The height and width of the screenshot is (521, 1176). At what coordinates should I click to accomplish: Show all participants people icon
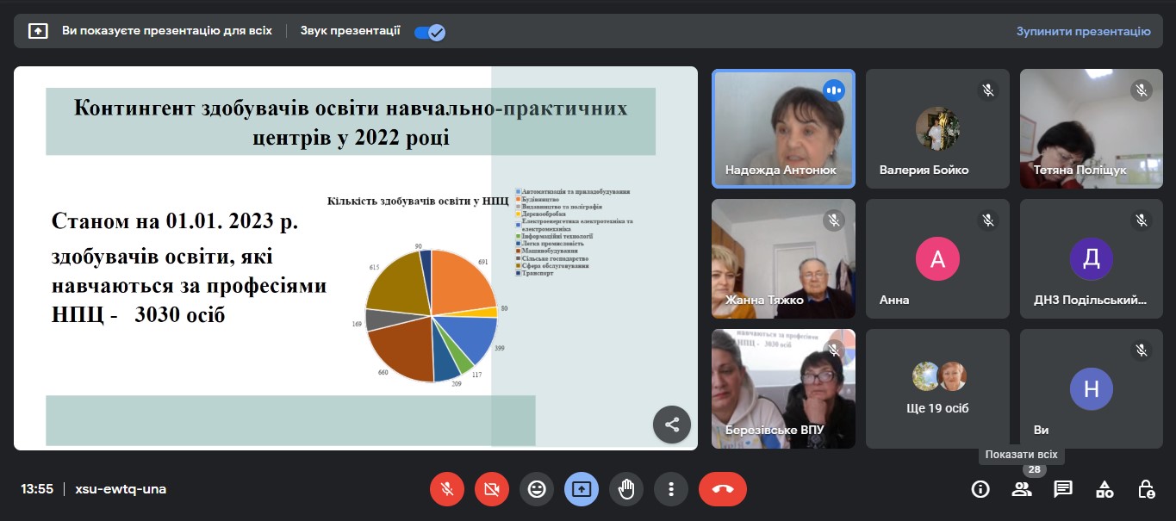[1022, 489]
